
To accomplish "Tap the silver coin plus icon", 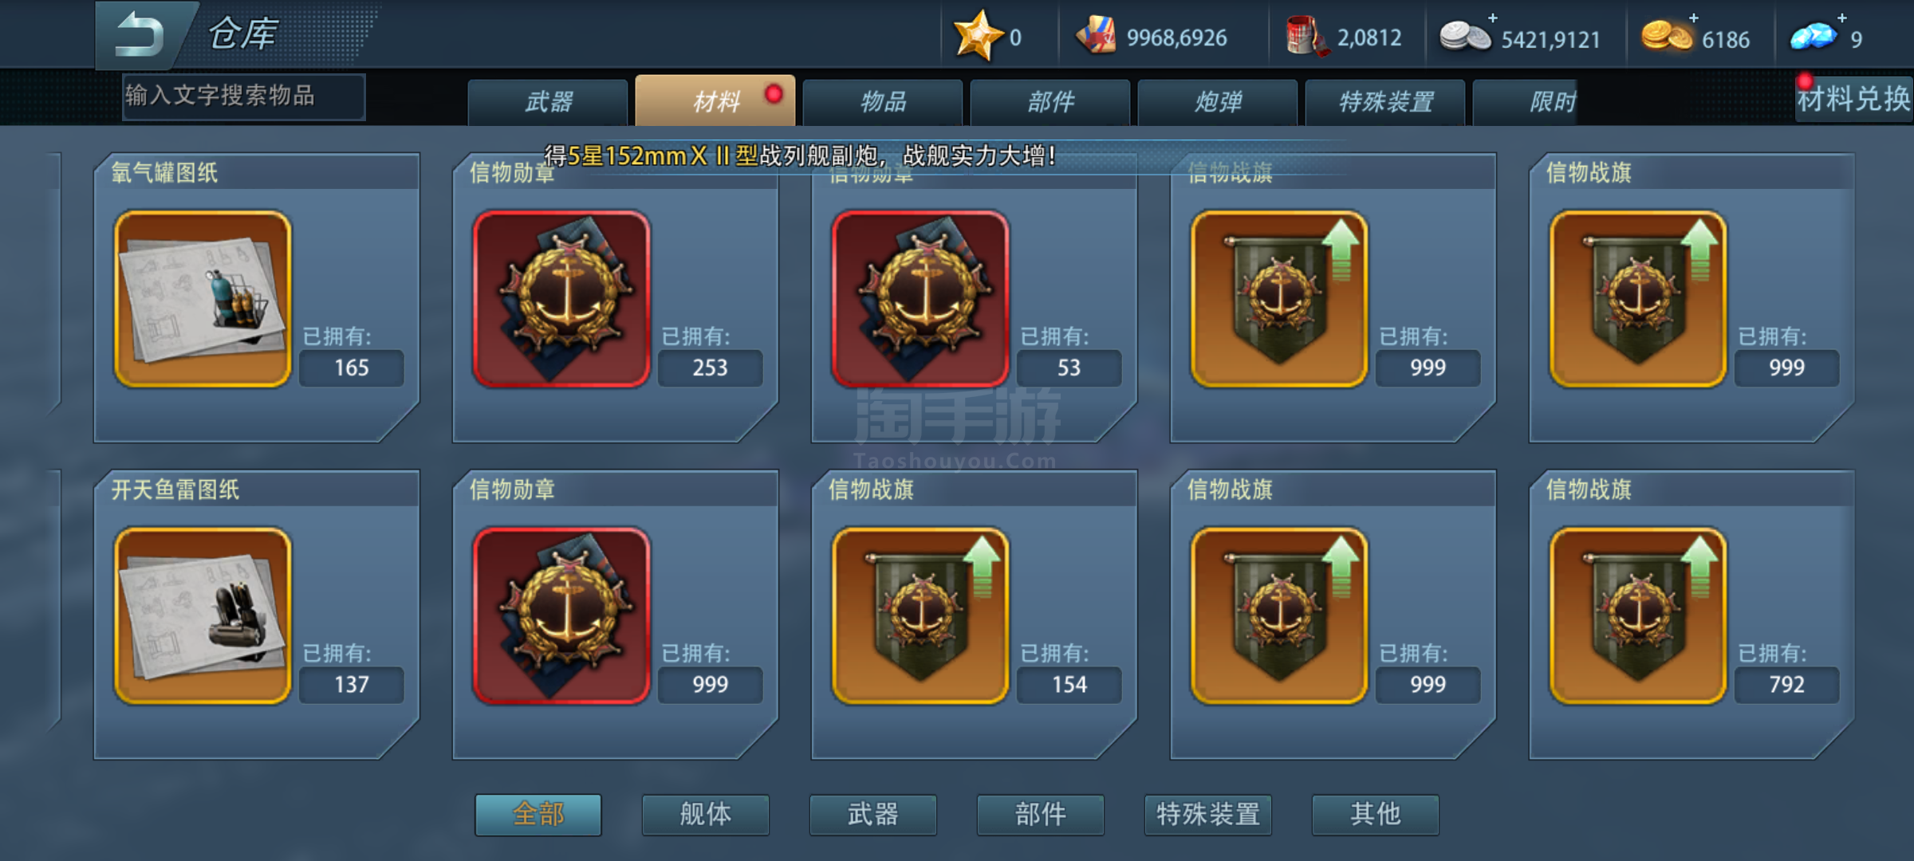I will tap(1493, 18).
